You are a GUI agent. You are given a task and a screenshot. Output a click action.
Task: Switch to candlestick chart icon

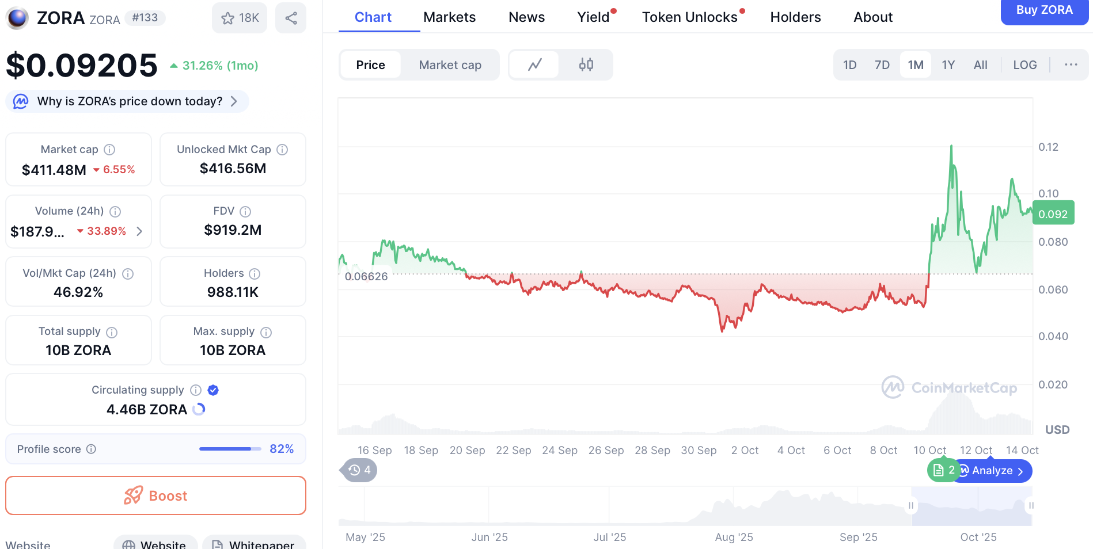point(586,64)
